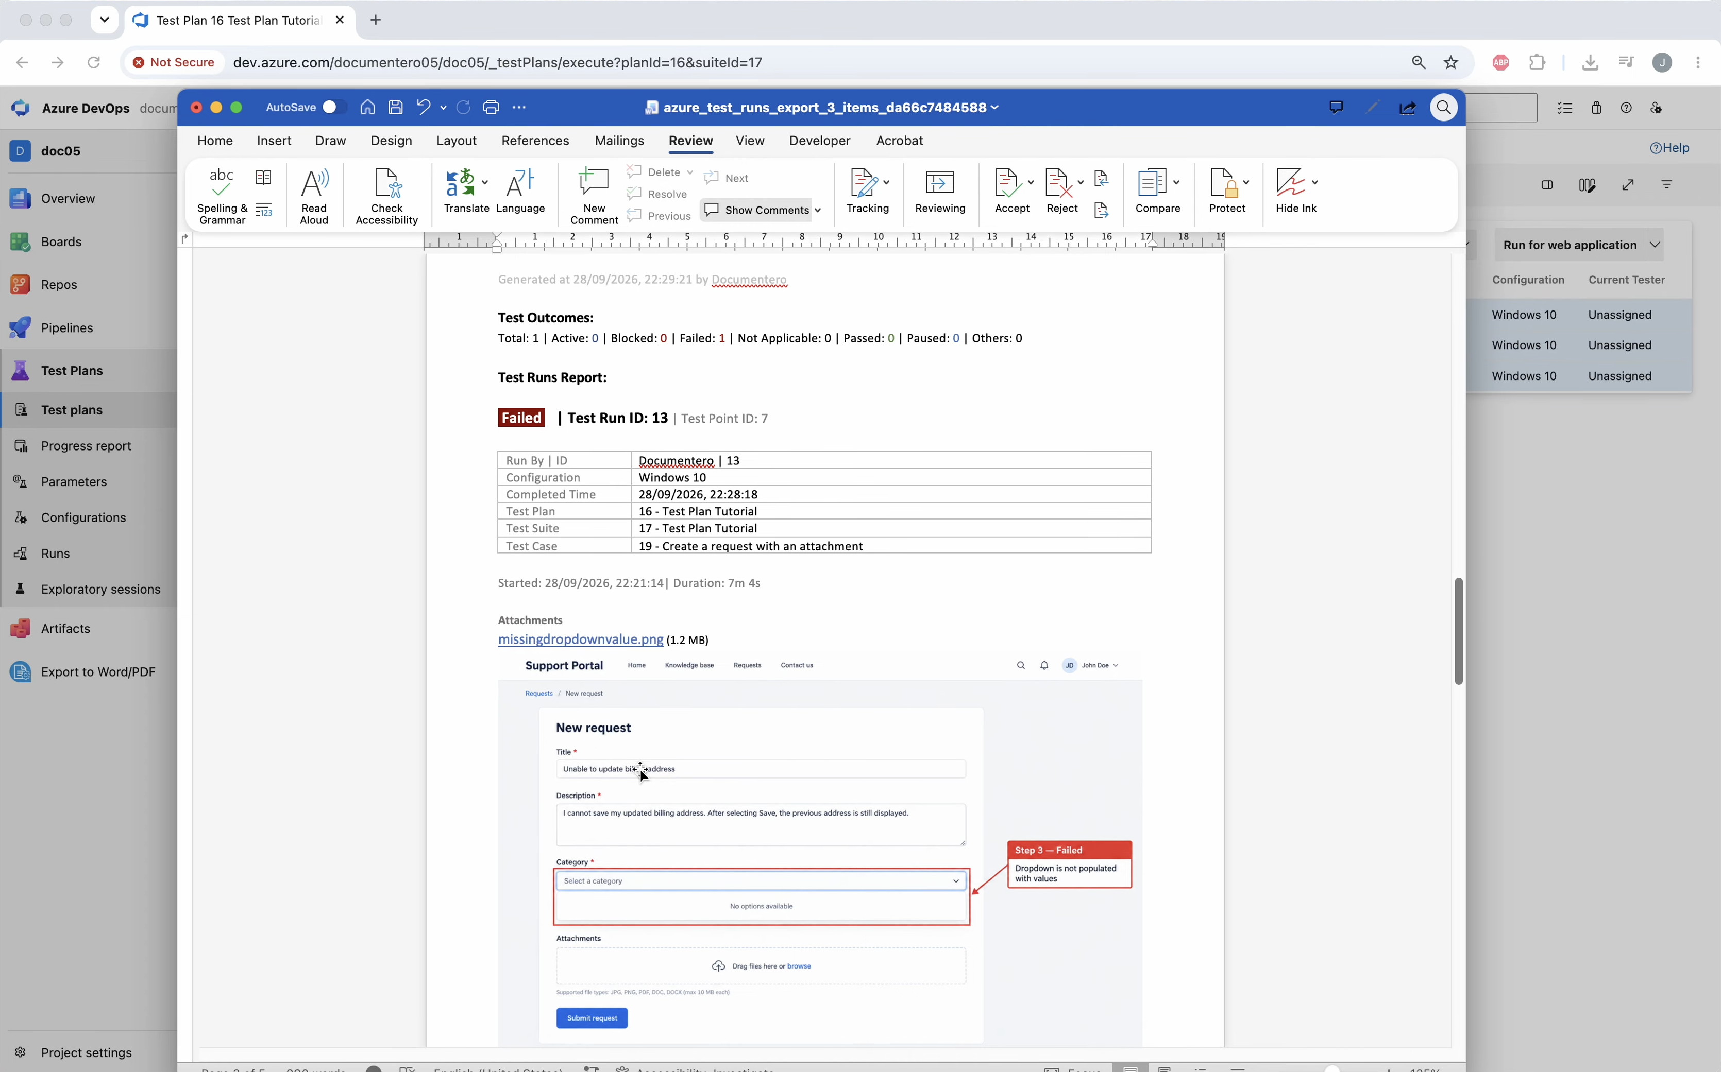Click the Undo arrow in Word title bar
1721x1072 pixels.
pos(424,107)
